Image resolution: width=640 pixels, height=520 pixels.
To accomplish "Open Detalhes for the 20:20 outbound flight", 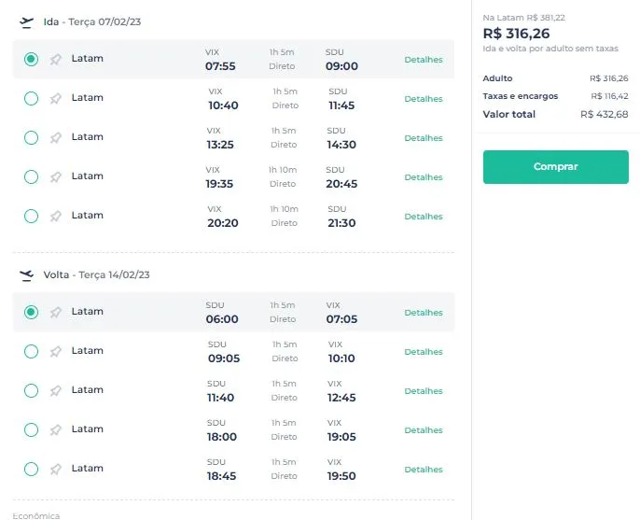I will tap(424, 217).
